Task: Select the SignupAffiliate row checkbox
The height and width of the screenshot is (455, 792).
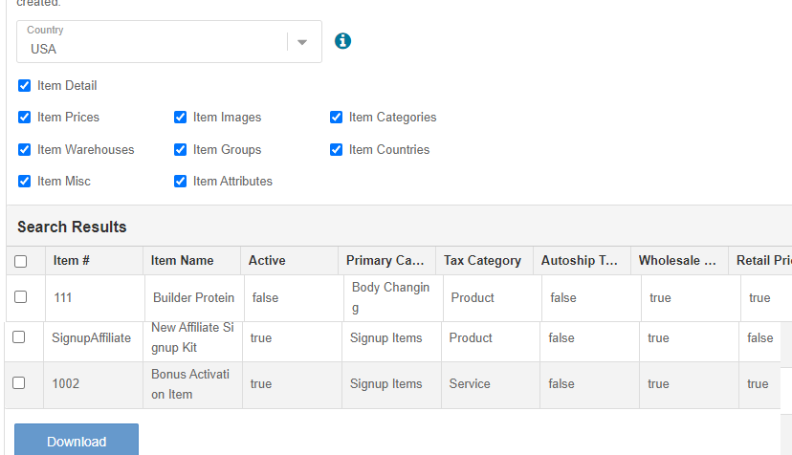Action: (x=18, y=337)
